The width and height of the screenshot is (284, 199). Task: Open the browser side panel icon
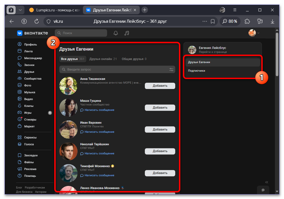260,21
